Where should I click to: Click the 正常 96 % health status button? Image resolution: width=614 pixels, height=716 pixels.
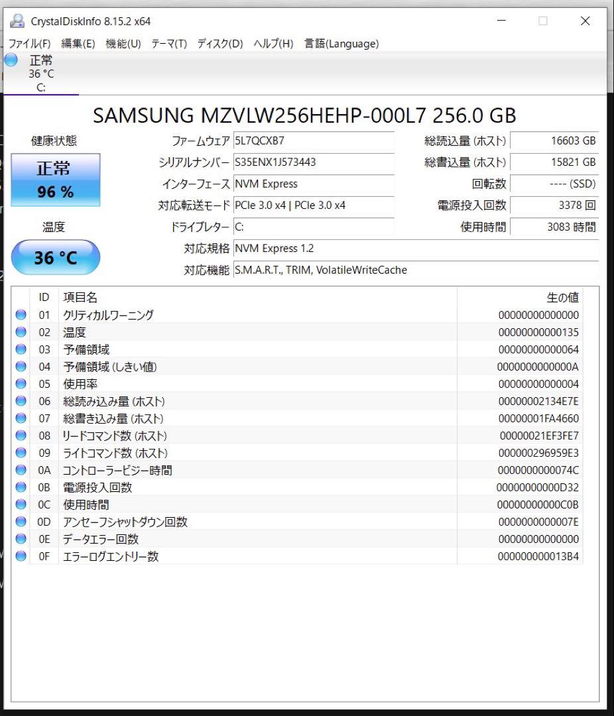[55, 180]
